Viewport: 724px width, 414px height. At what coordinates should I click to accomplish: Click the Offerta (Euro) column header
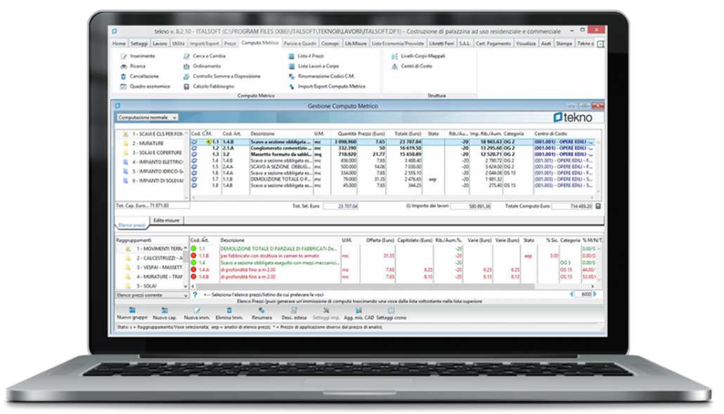point(380,240)
